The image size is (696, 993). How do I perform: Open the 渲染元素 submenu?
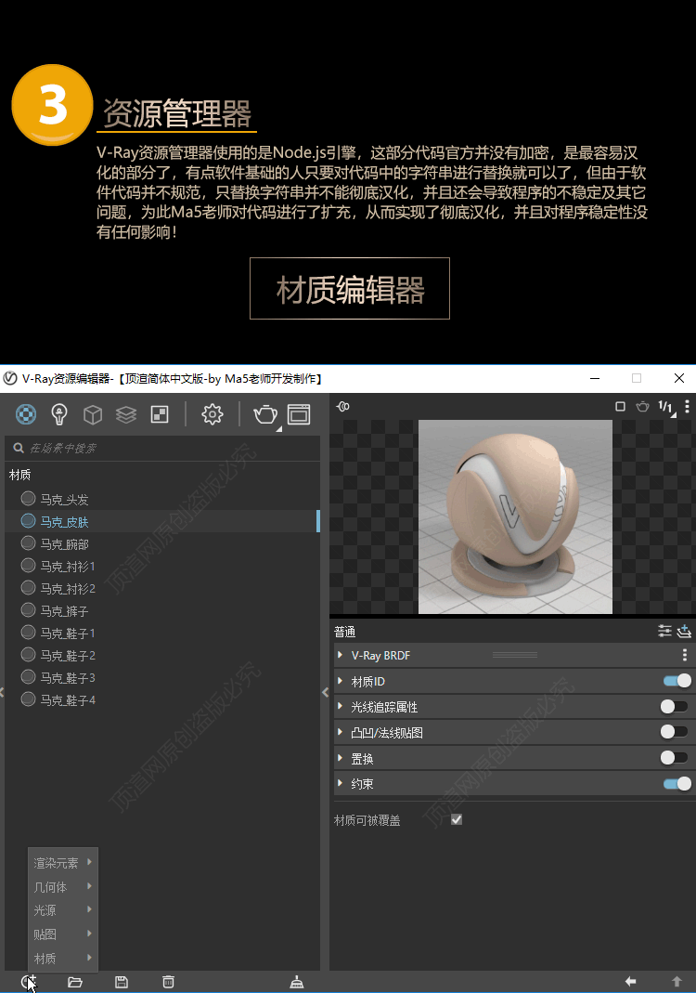pyautogui.click(x=63, y=862)
